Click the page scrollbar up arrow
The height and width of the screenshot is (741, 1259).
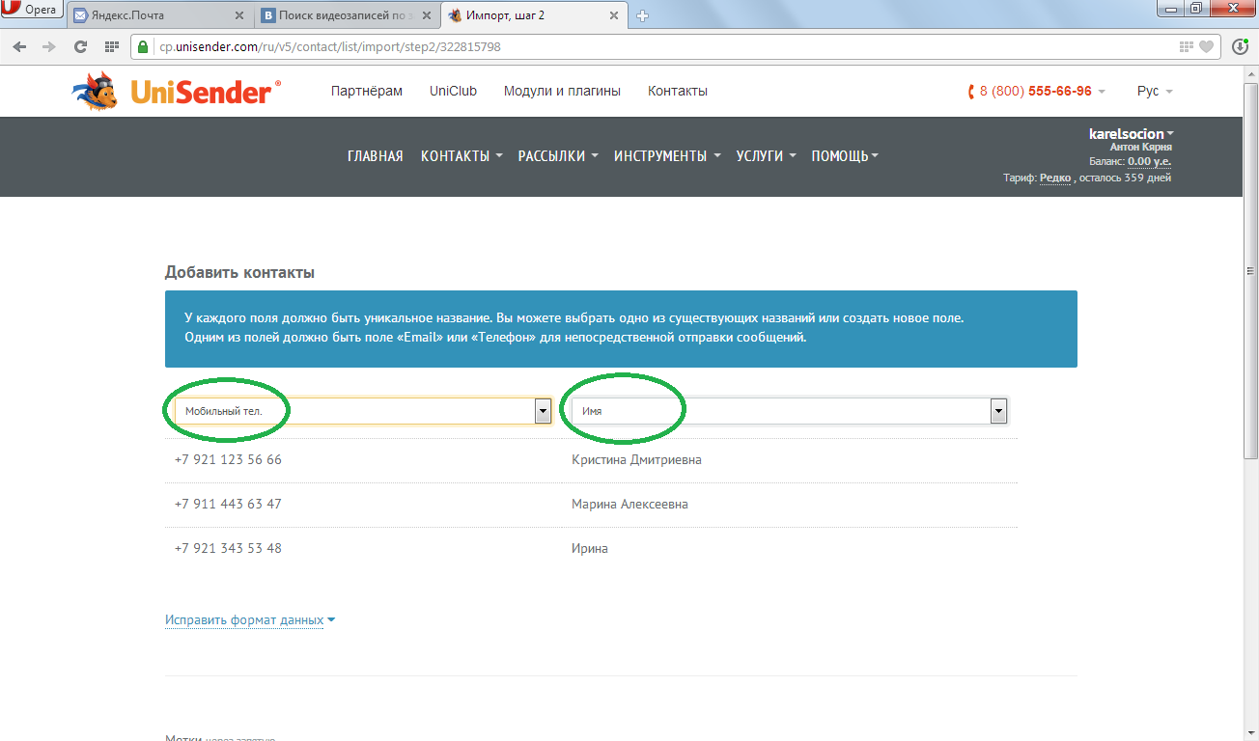1251,73
